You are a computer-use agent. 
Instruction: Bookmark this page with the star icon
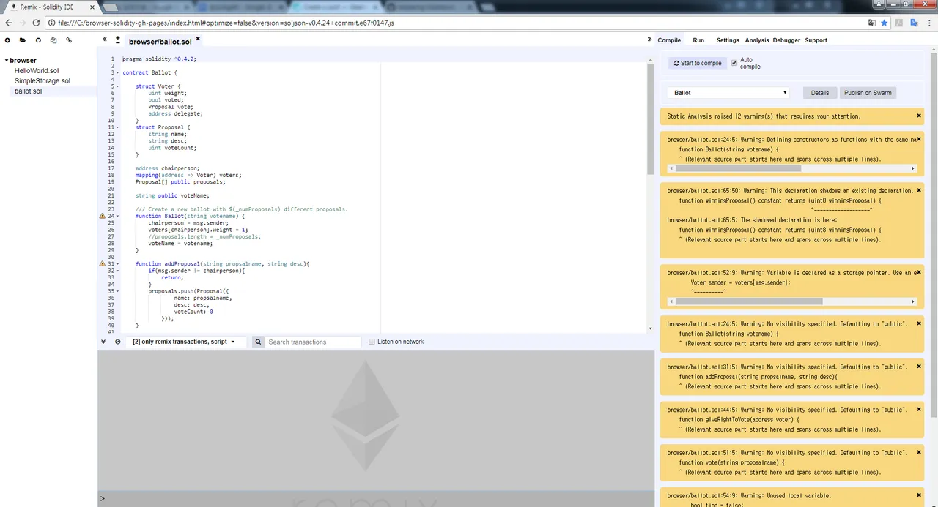[x=885, y=23]
